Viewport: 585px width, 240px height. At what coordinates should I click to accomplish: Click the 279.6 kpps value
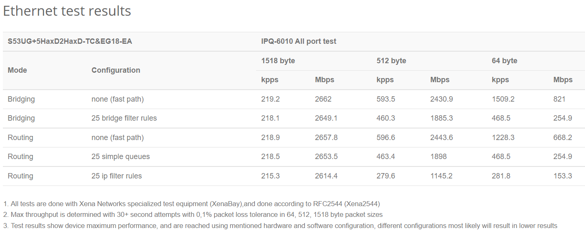click(386, 176)
